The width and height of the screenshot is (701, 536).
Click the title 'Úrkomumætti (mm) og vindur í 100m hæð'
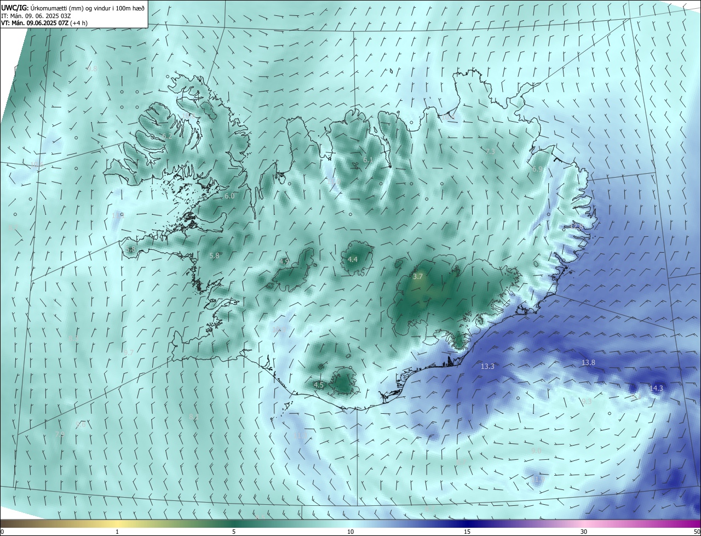[88, 8]
